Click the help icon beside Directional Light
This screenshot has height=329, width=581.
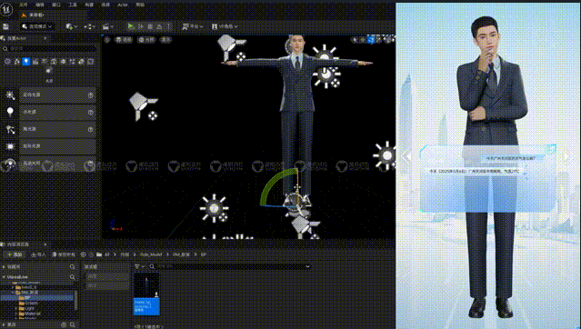(x=90, y=95)
